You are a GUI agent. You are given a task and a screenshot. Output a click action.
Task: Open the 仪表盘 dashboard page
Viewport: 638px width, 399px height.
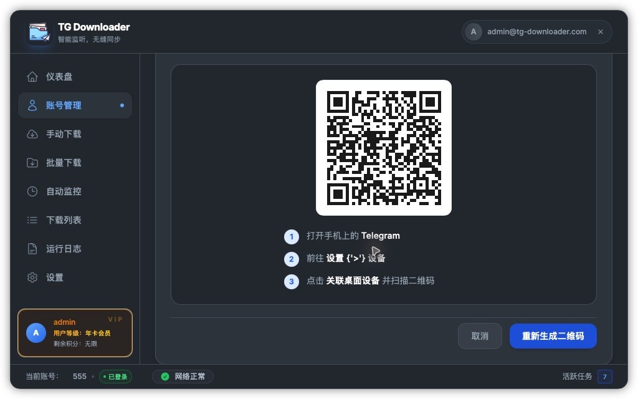[x=75, y=77]
